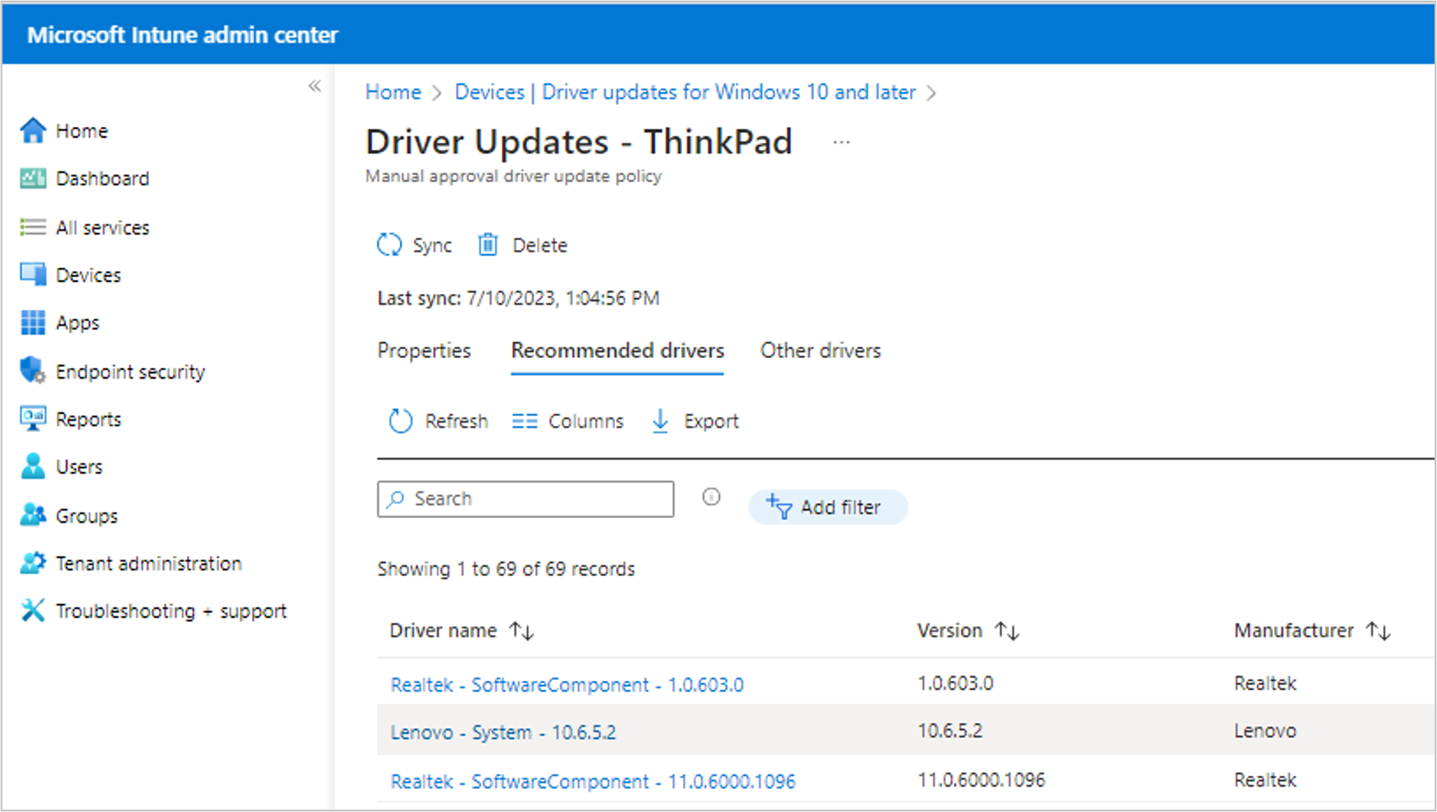Click the Apps grid icon

(x=33, y=323)
